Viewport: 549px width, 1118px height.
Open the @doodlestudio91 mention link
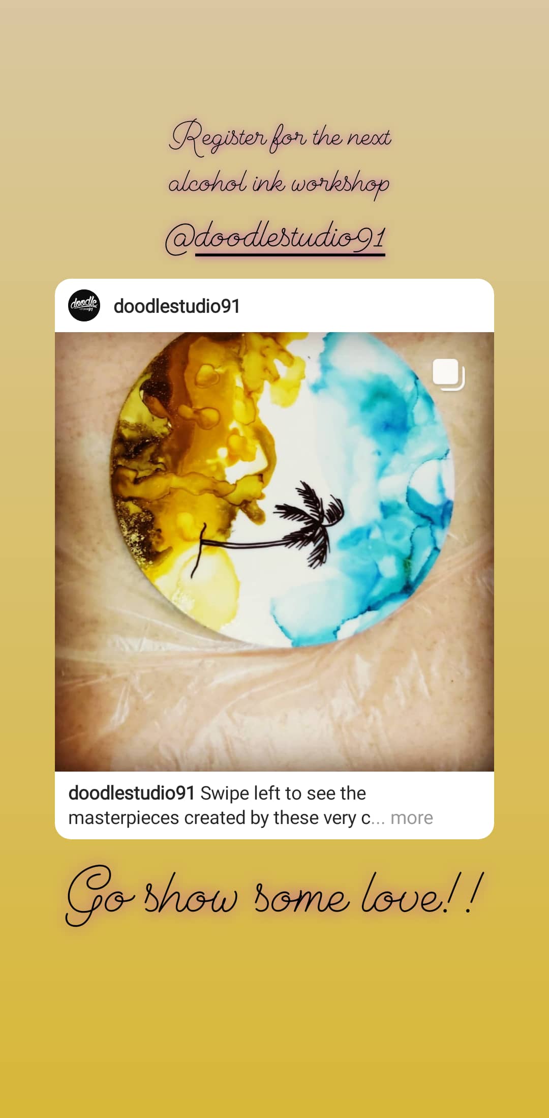click(275, 237)
